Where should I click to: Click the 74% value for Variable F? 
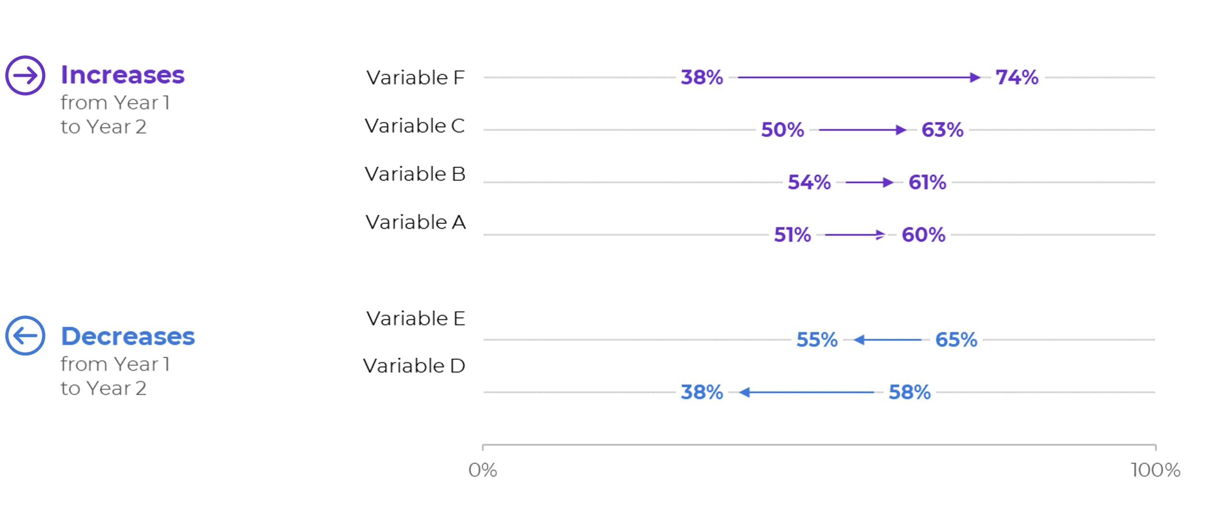point(1017,77)
